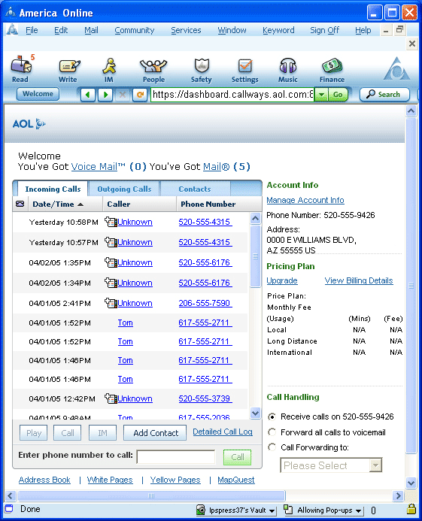Open the Community menu
Screen dimensions: 422x521
click(x=135, y=30)
